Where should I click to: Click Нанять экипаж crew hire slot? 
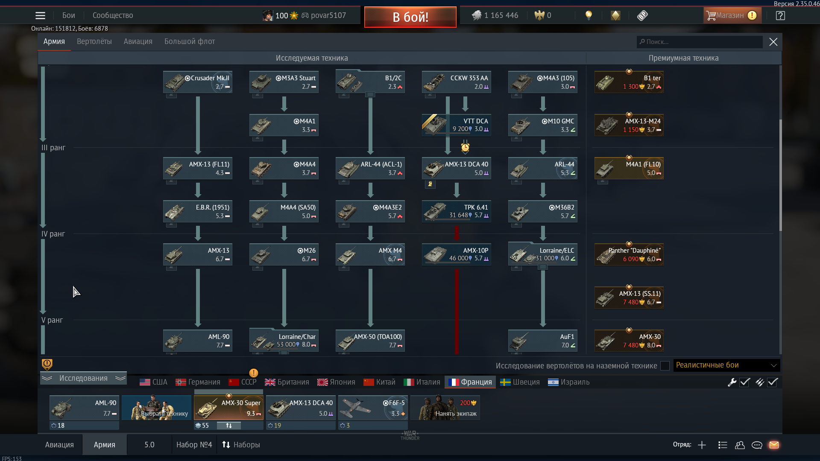[x=445, y=408]
